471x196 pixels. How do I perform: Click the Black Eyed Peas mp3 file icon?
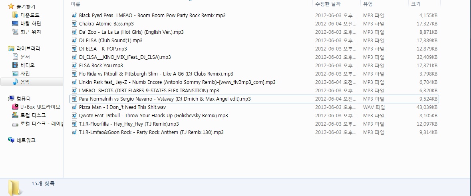(x=74, y=15)
